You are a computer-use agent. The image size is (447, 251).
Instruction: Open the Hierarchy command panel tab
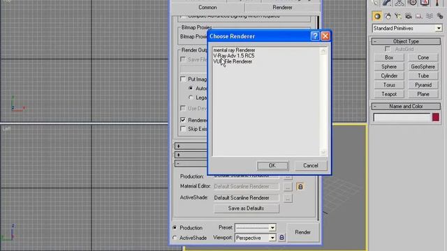click(400, 3)
